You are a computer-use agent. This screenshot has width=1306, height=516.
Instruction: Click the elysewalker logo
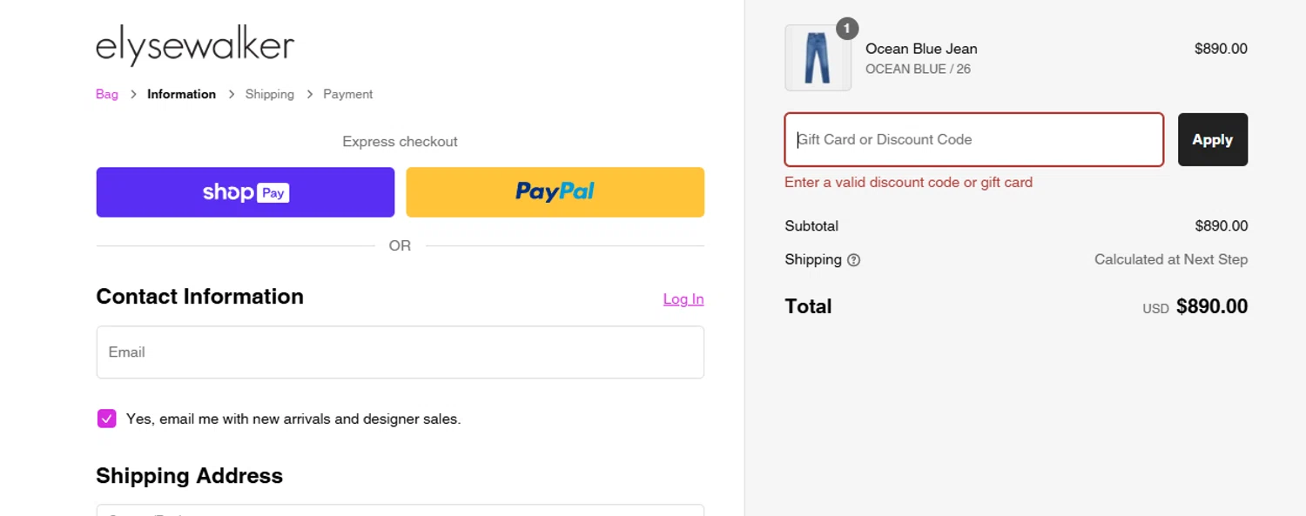point(195,45)
